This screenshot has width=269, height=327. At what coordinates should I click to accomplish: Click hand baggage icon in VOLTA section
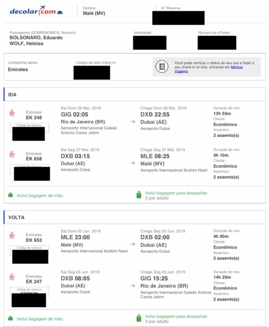click(x=11, y=318)
